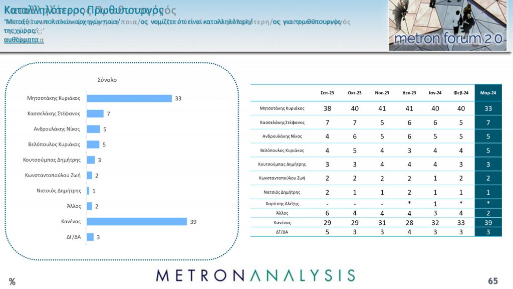Click the Κασσελάκης Στέφανος bar in chart
Viewport: 513px width, 289px height.
(x=95, y=114)
